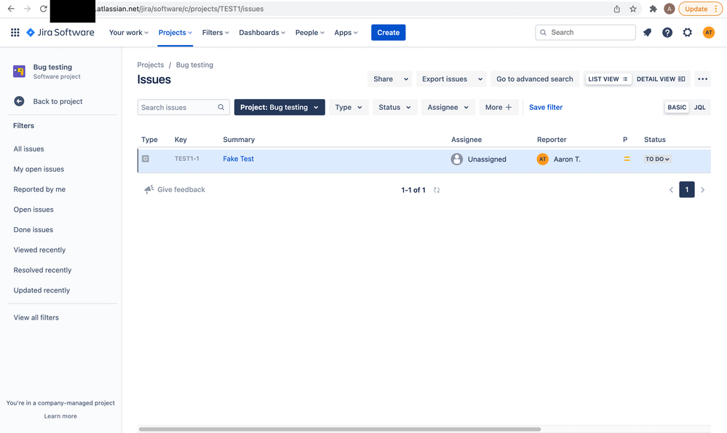Click the Unassigned avatar icon
727x433 pixels.
457,159
